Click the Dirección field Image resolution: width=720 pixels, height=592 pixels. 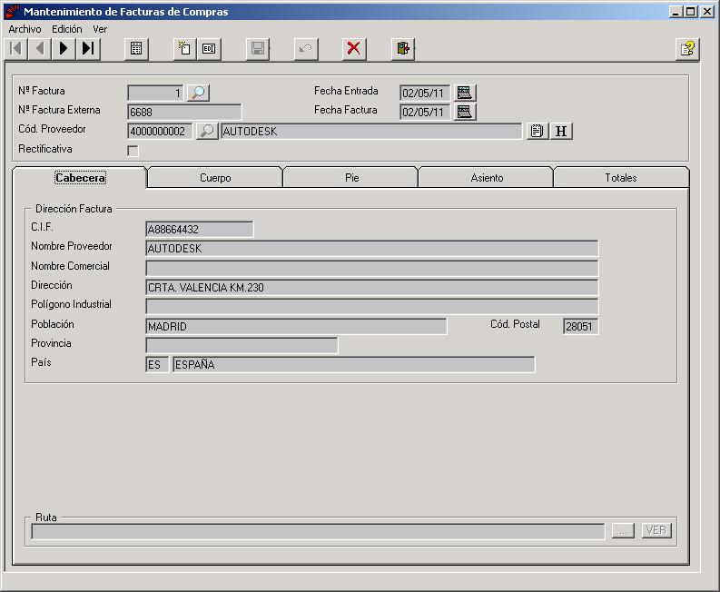click(371, 288)
